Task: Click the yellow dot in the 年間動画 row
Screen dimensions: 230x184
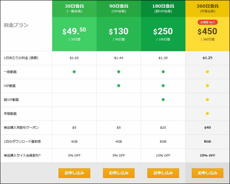Action: (207, 113)
